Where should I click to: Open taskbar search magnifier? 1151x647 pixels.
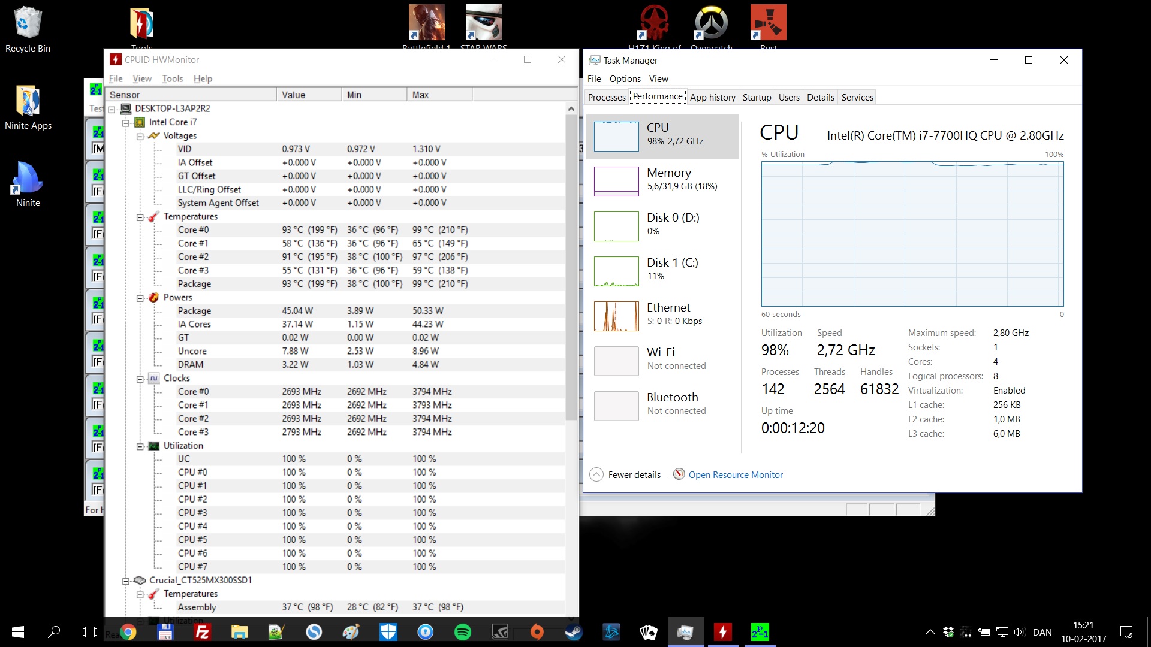(54, 632)
